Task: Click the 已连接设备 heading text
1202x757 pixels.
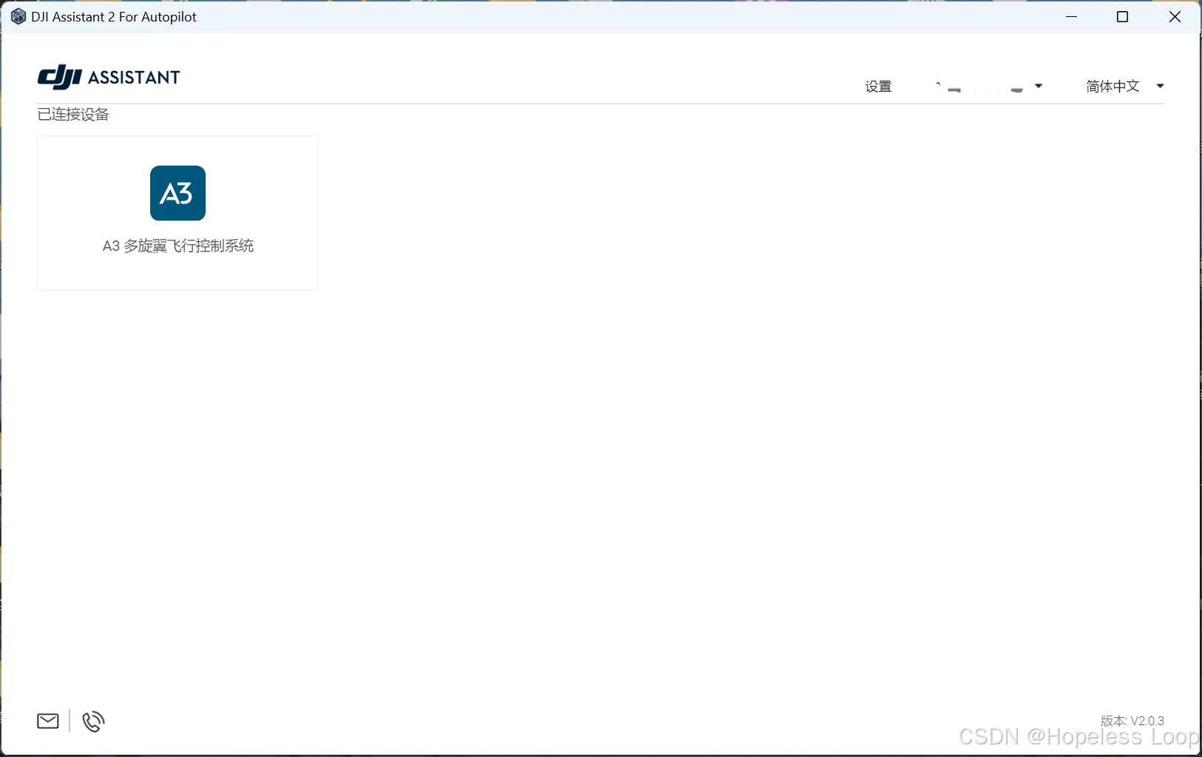Action: 73,115
